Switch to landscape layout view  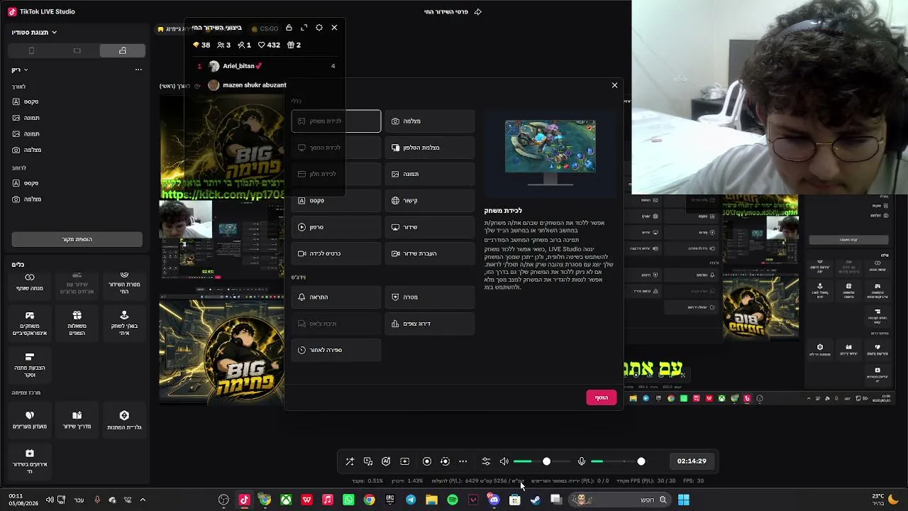pyautogui.click(x=77, y=51)
